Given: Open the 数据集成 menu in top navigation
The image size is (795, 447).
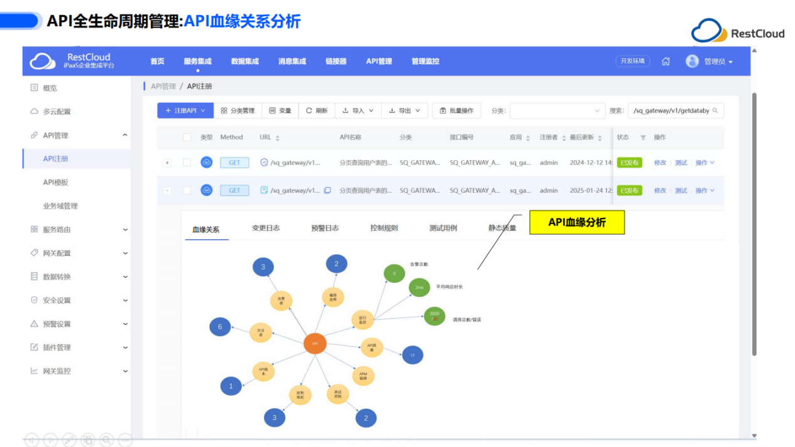Looking at the screenshot, I should (244, 61).
